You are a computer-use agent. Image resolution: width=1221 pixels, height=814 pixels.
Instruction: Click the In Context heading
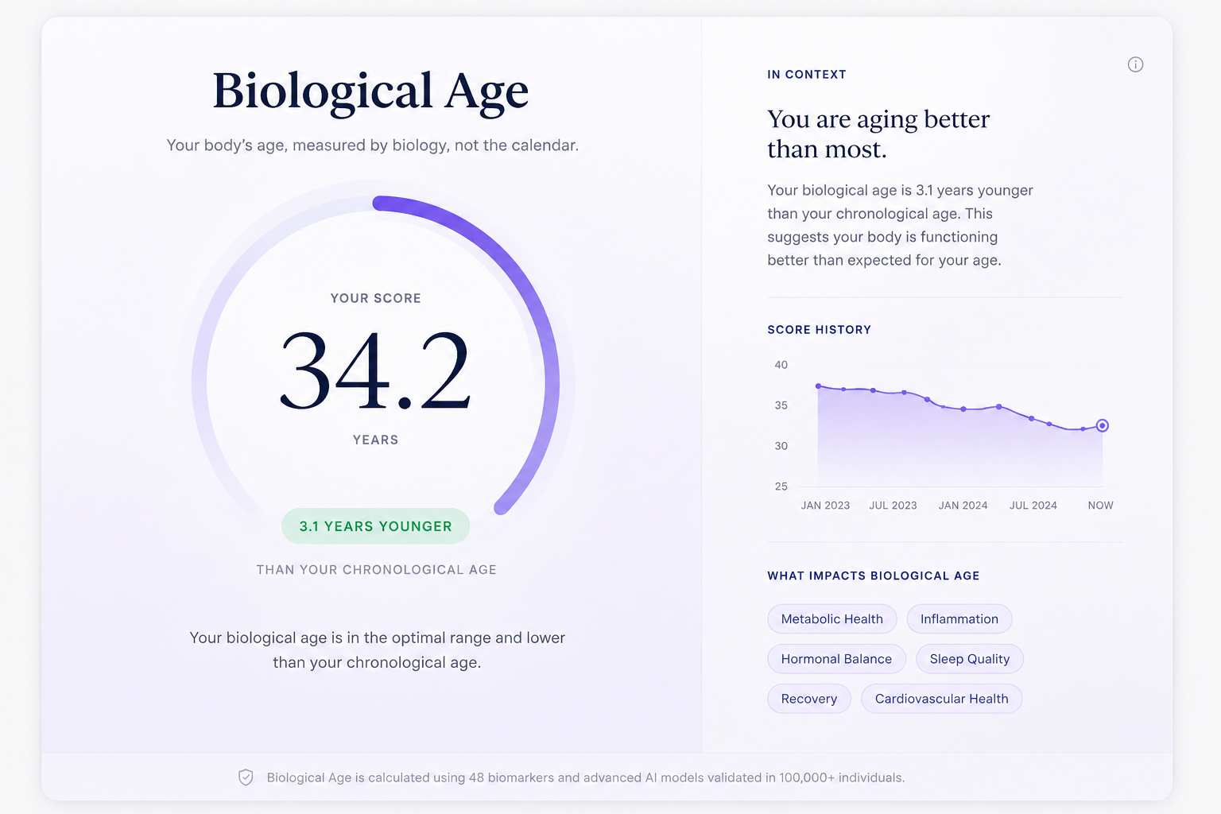coord(806,75)
